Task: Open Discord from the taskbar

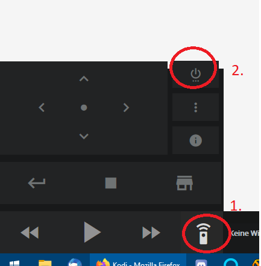Action: coord(201,263)
